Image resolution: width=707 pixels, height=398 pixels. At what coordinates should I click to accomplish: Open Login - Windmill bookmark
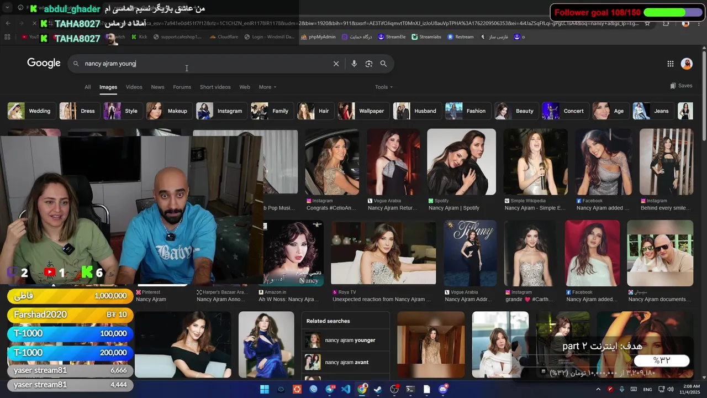click(269, 37)
